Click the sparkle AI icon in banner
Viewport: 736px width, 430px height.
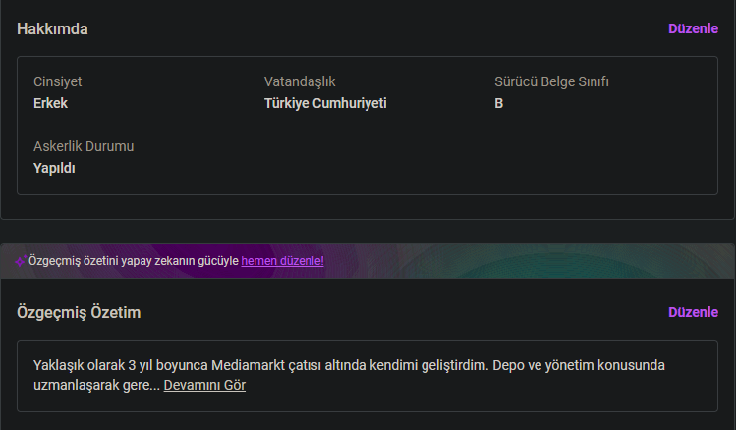[x=21, y=261]
